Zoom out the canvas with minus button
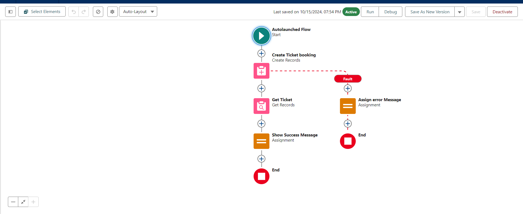Viewport: 523px width, 214px height. coord(13,202)
